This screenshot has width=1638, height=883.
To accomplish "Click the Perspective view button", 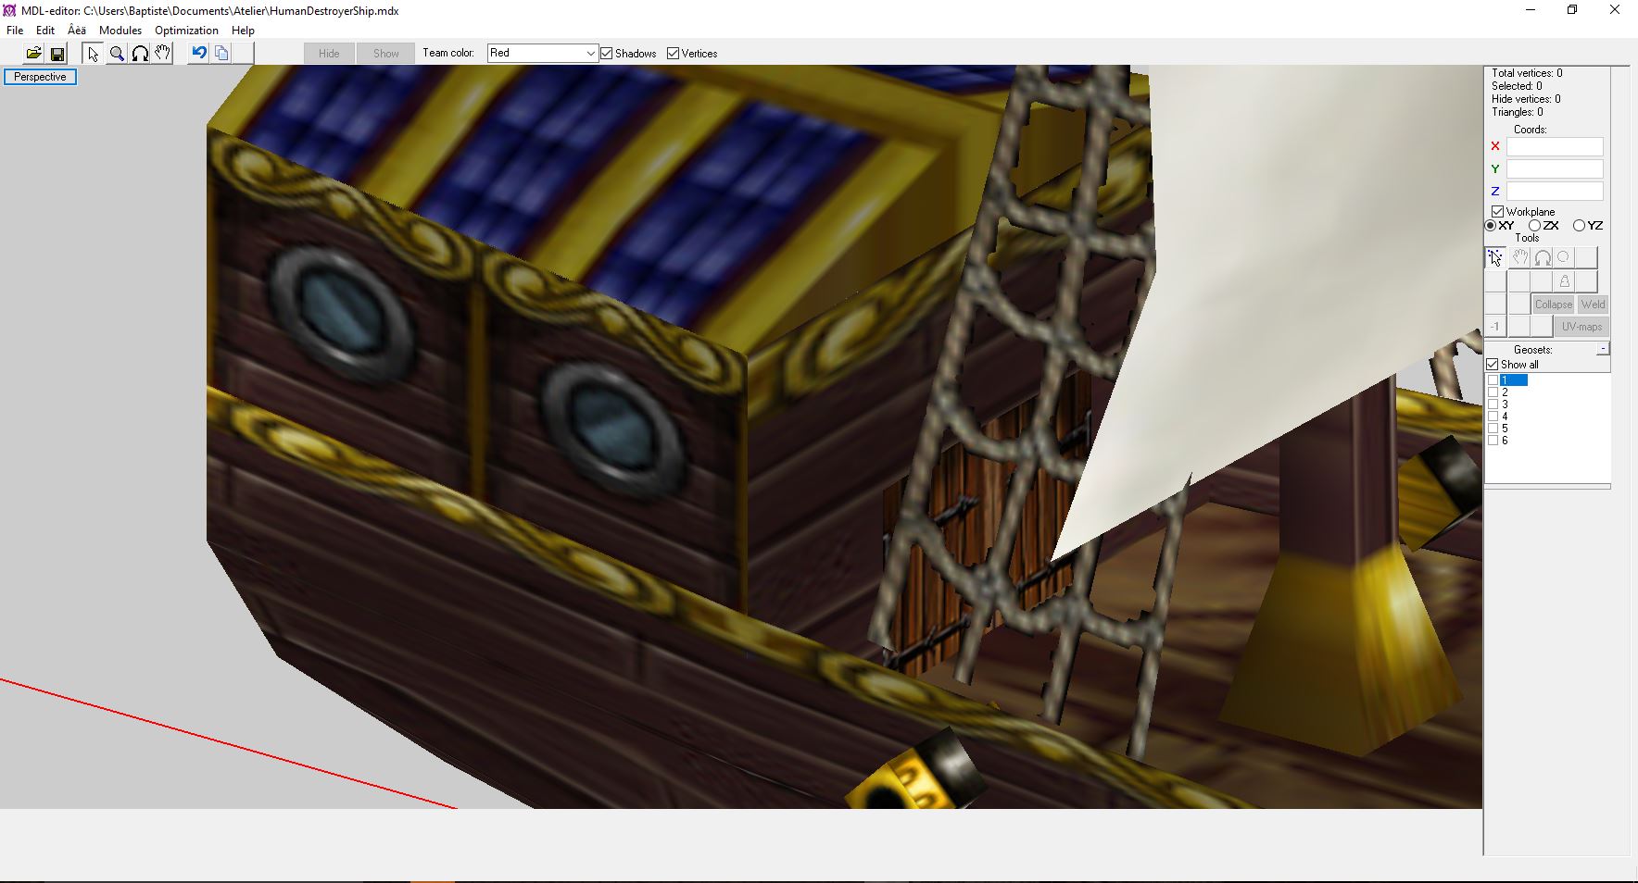I will click(40, 77).
